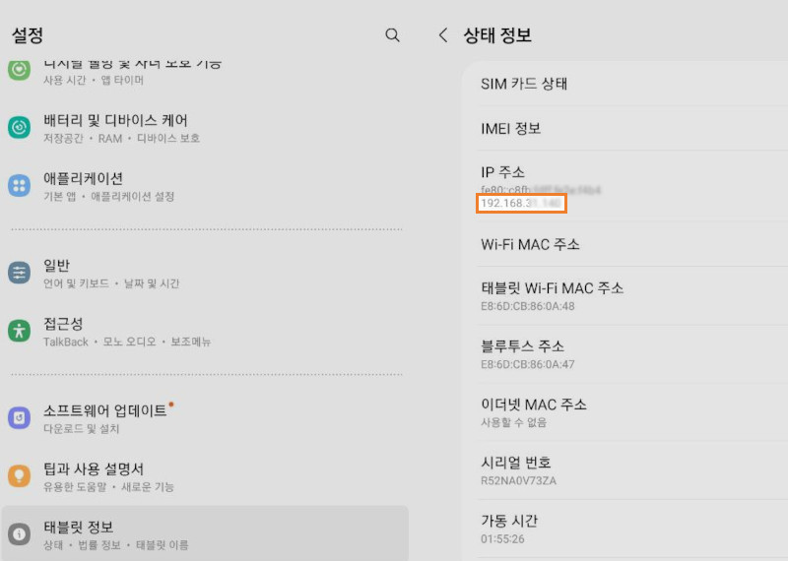Tap the 애플리케이션 four-dot icon

(x=19, y=185)
